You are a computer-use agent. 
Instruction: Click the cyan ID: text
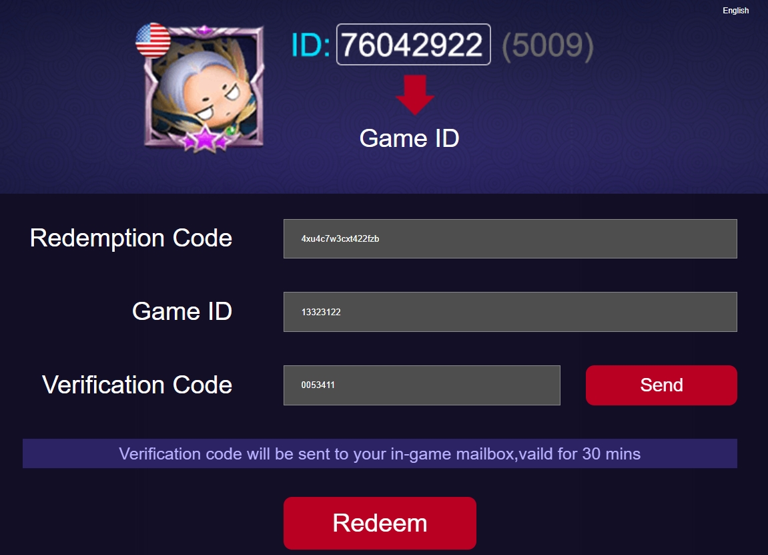pyautogui.click(x=310, y=45)
